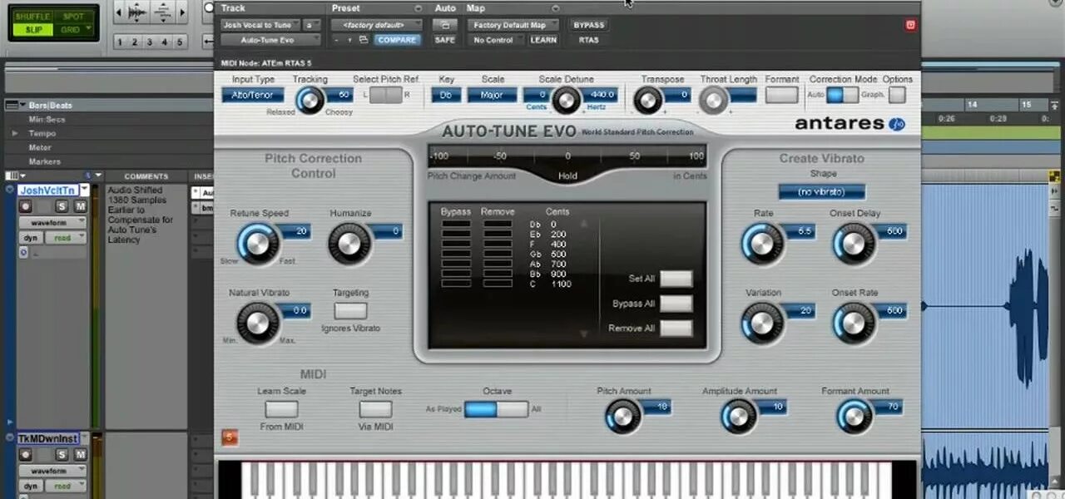Click the preset folder icon beside COMPARE
The height and width of the screenshot is (499, 1065).
pyautogui.click(x=364, y=40)
